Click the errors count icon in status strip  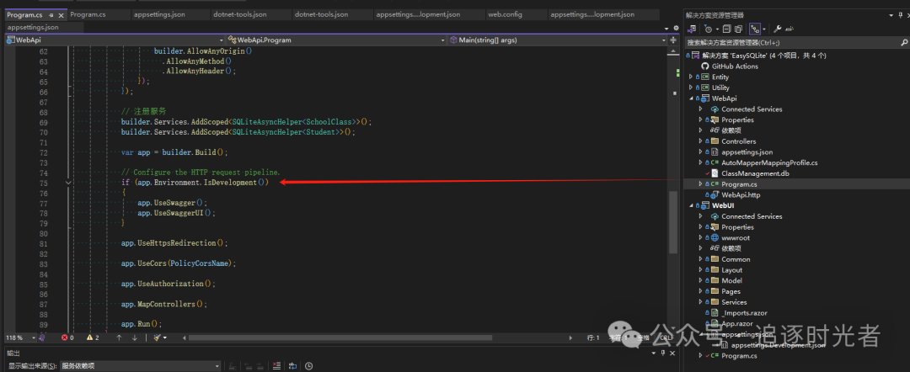point(66,337)
